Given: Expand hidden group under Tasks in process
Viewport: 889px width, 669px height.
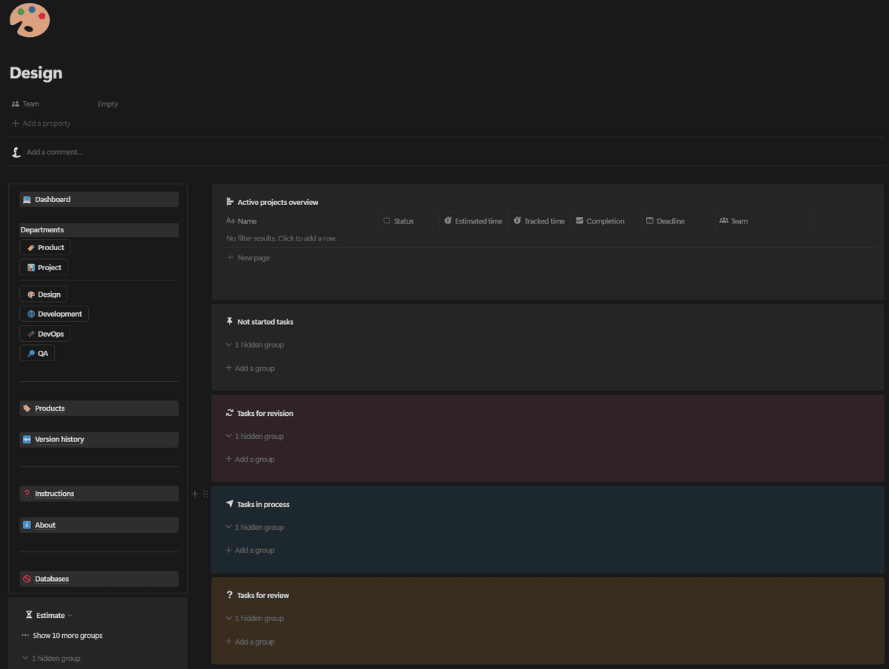Looking at the screenshot, I should point(255,528).
